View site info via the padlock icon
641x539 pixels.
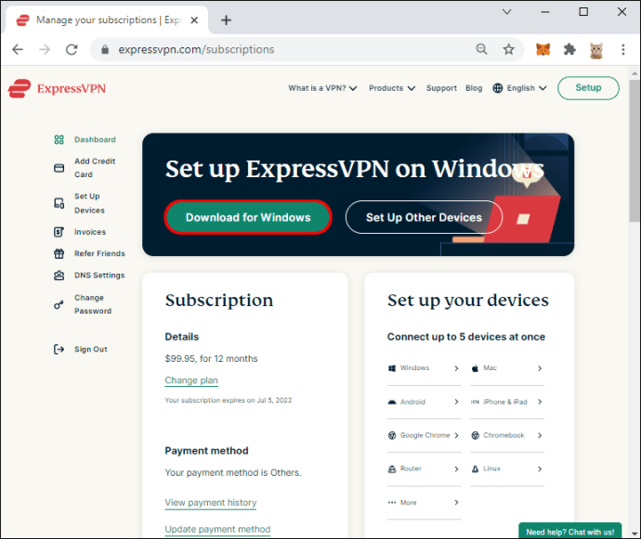(x=105, y=50)
